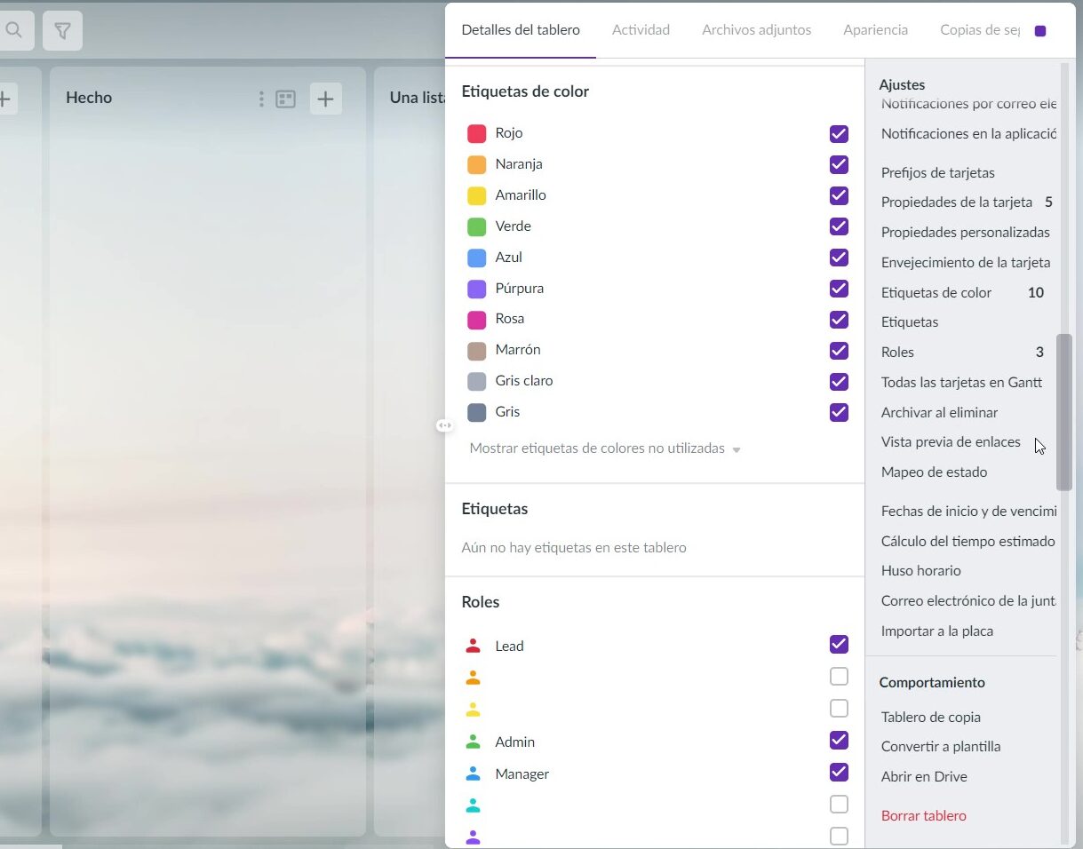Open the Actividad tab
This screenshot has height=849, width=1083.
[x=641, y=30]
